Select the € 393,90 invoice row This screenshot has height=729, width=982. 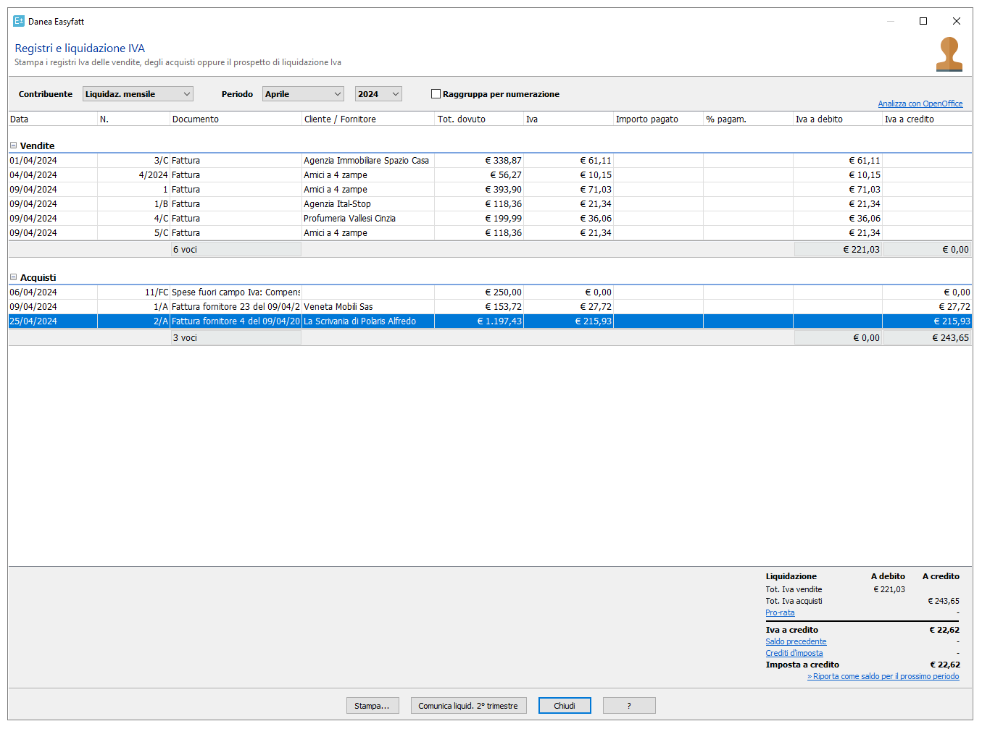(490, 190)
